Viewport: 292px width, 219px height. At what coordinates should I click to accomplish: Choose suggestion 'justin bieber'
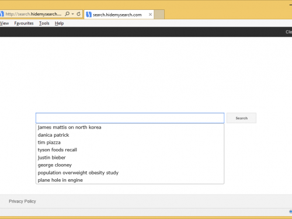point(130,158)
